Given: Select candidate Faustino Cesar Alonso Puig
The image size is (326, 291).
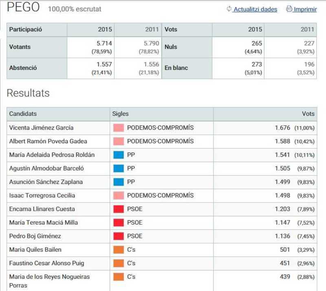Looking at the screenshot, I should [x=46, y=263].
